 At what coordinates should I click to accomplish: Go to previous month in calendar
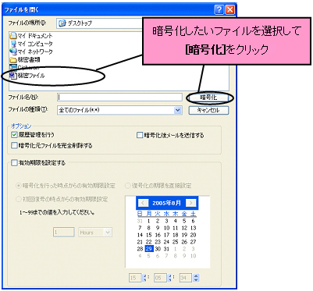pyautogui.click(x=143, y=203)
